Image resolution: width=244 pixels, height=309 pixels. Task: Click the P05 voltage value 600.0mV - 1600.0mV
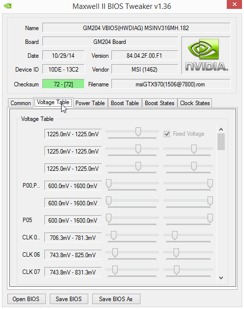pyautogui.click(x=73, y=220)
